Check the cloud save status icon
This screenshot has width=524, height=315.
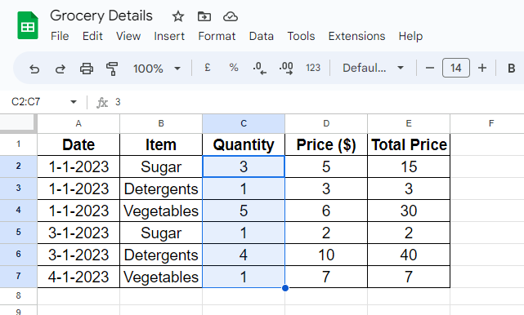[x=231, y=16]
